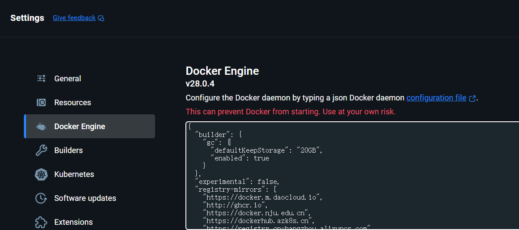Click the "registry-mirrors": [ line
This screenshot has height=230, width=519.
pos(236,190)
